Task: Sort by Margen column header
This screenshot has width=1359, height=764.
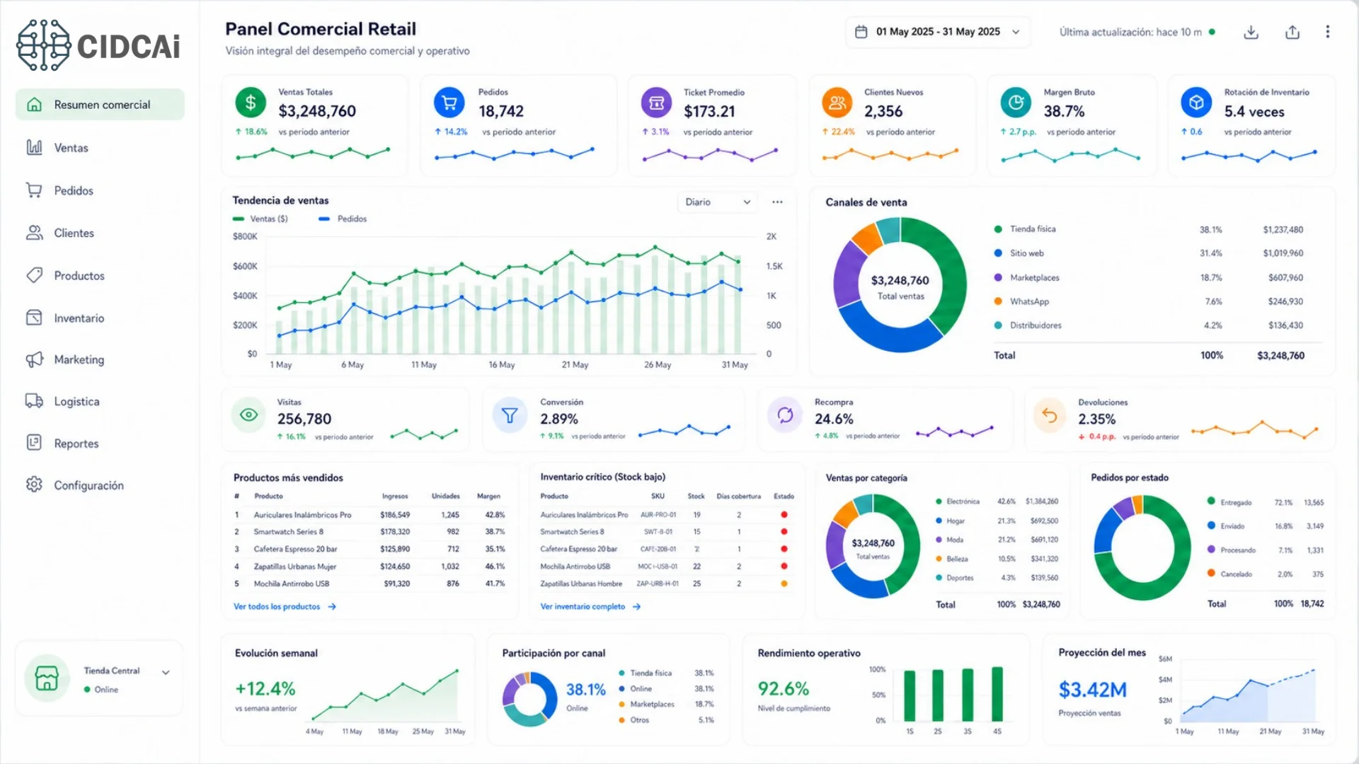Action: [488, 496]
